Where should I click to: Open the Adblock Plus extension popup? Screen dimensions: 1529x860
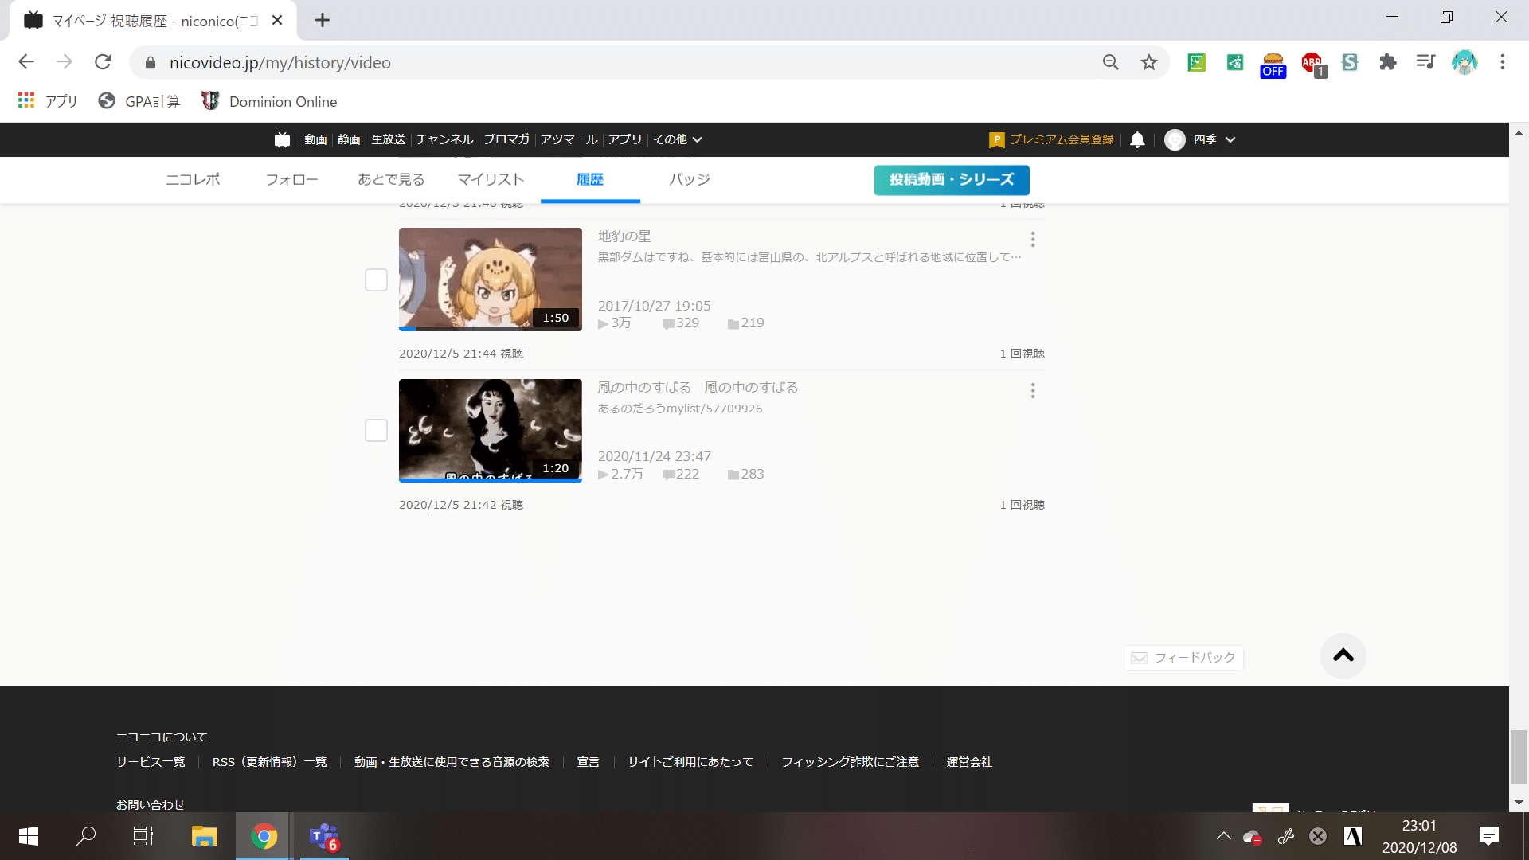(x=1312, y=61)
